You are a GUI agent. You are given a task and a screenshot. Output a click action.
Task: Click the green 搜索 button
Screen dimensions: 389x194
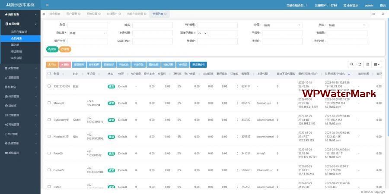click(52, 49)
